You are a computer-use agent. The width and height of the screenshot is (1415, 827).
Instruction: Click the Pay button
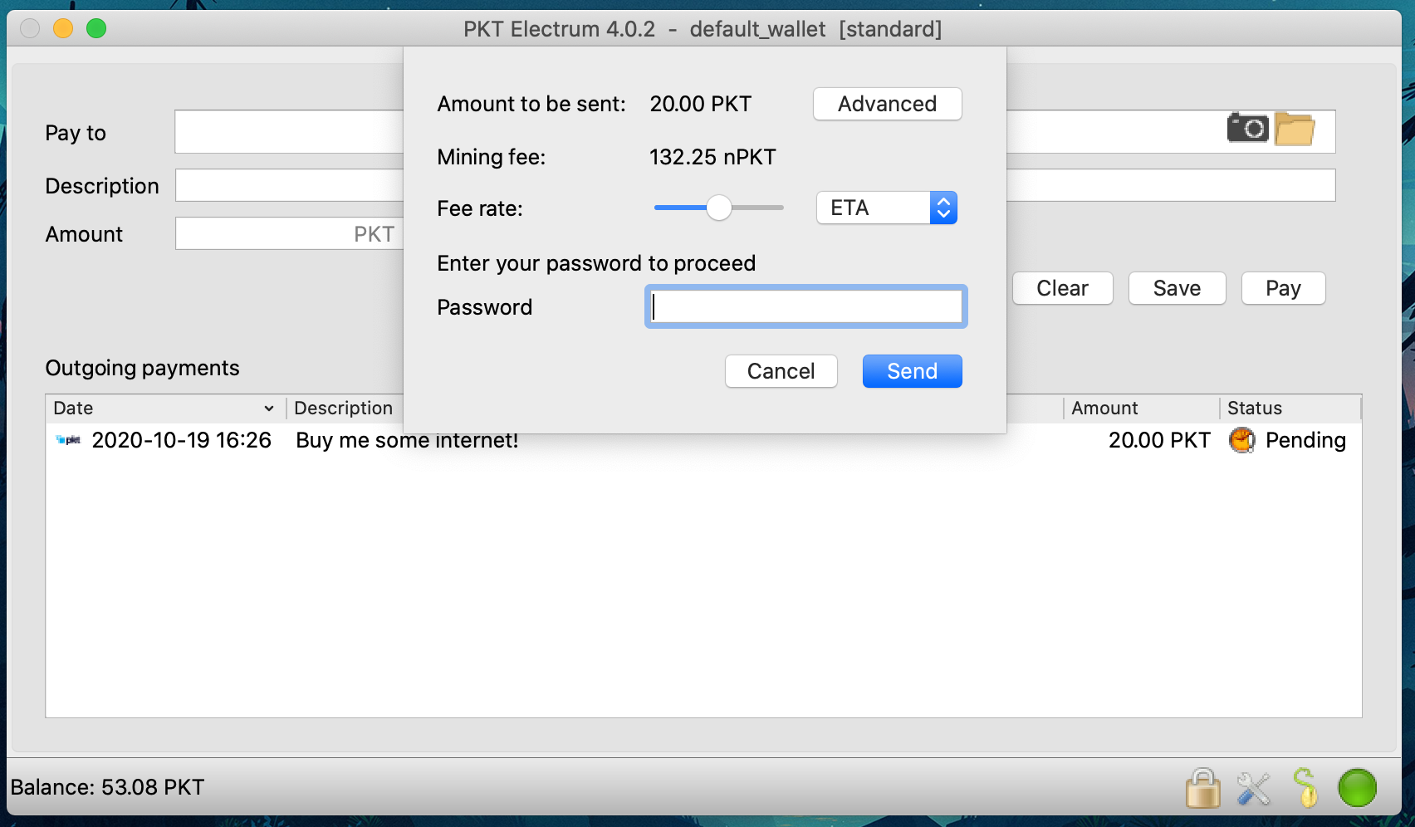(1283, 288)
